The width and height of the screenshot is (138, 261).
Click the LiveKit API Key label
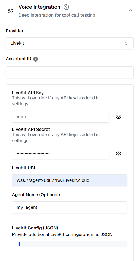(28, 93)
